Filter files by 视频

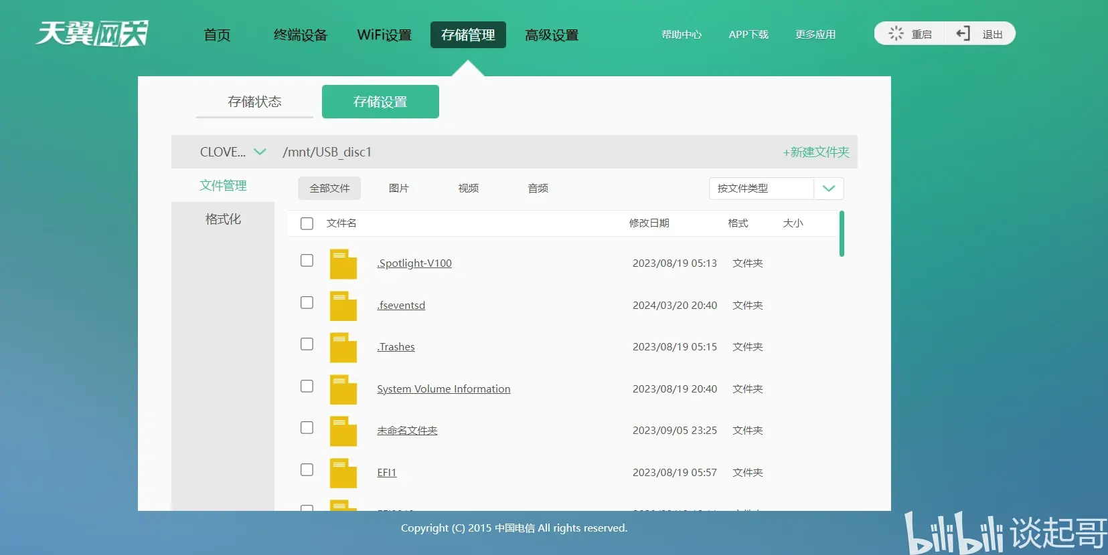(x=469, y=189)
